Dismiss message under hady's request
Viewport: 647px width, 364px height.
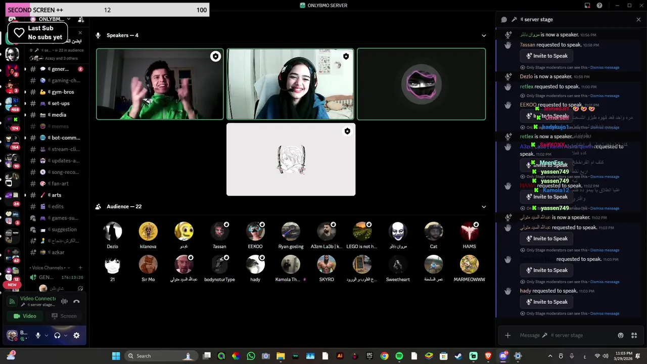tap(605, 313)
